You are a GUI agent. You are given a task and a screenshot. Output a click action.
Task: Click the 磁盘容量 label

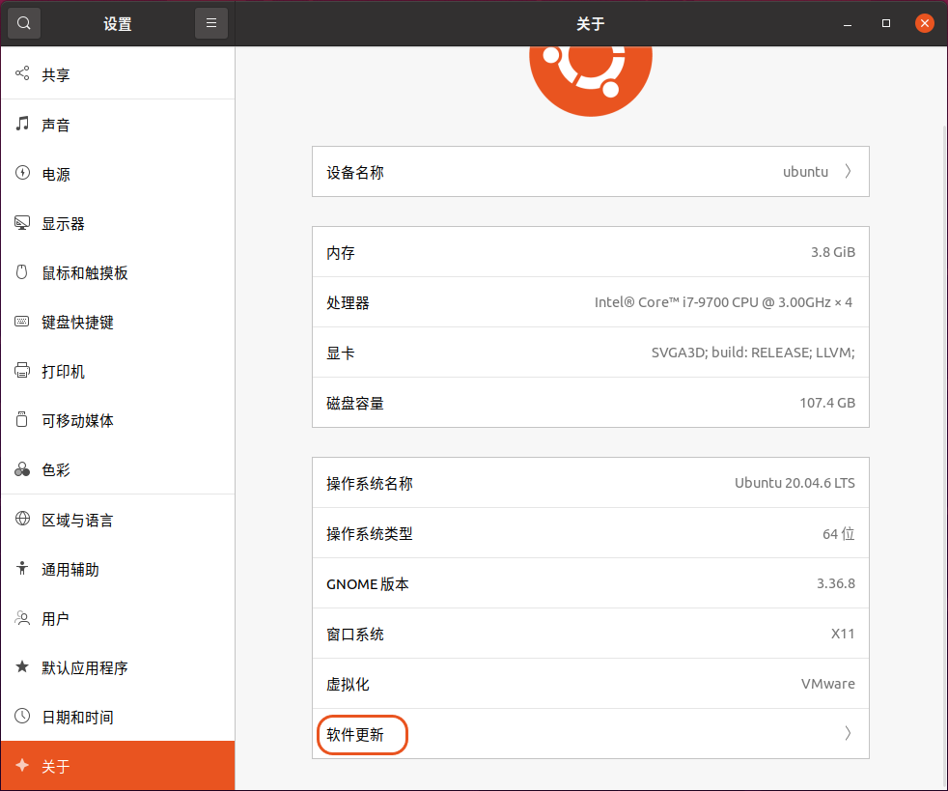coord(355,404)
